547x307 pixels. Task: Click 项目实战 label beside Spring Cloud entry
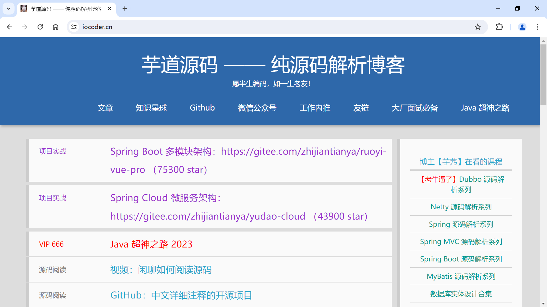pos(52,198)
